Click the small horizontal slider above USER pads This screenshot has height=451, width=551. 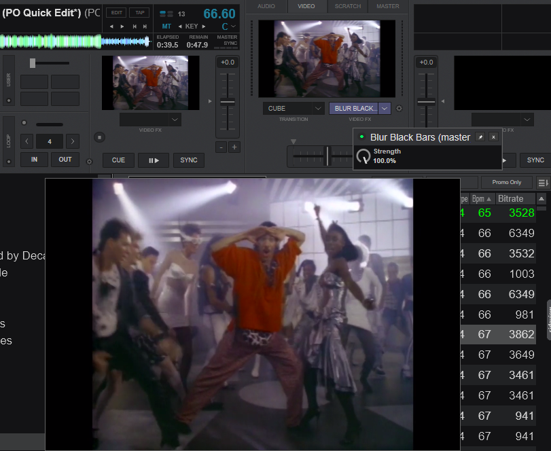(x=33, y=63)
